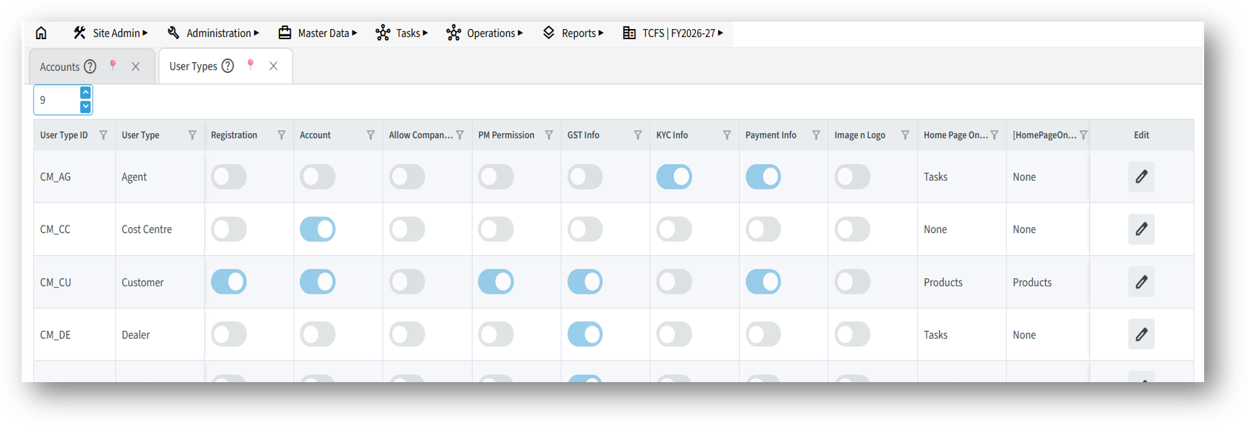Image resolution: width=1248 pixels, height=426 pixels.
Task: Click the filter icon on the Payment Info column
Action: point(816,135)
